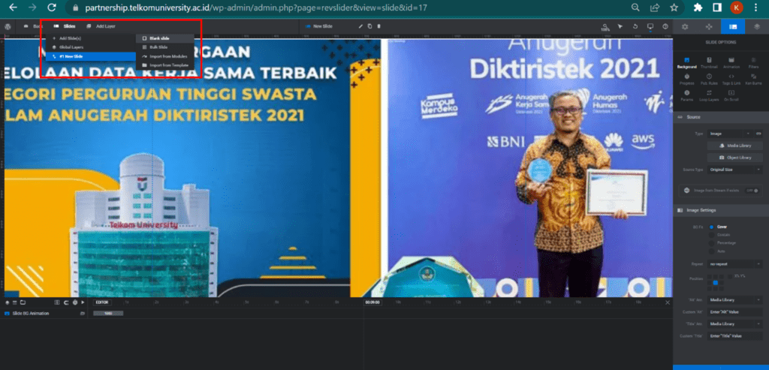Open the Slides menu
Image resolution: width=769 pixels, height=370 pixels.
click(x=65, y=26)
